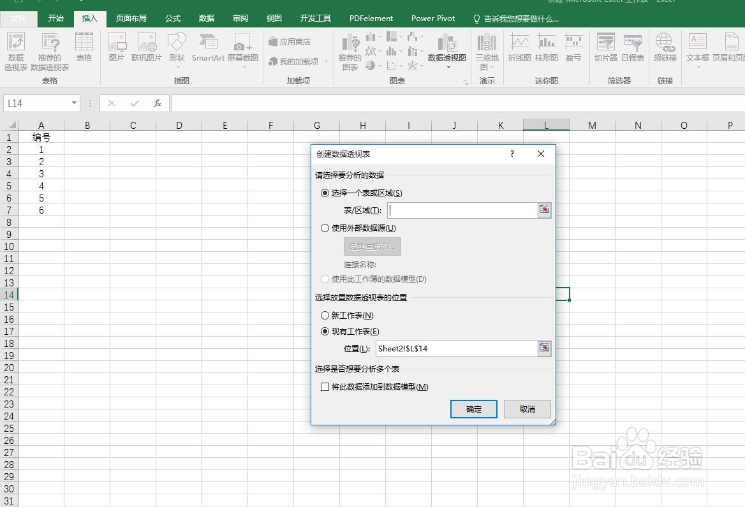Select column header D
Screen dimensions: 745x507
pyautogui.click(x=179, y=126)
